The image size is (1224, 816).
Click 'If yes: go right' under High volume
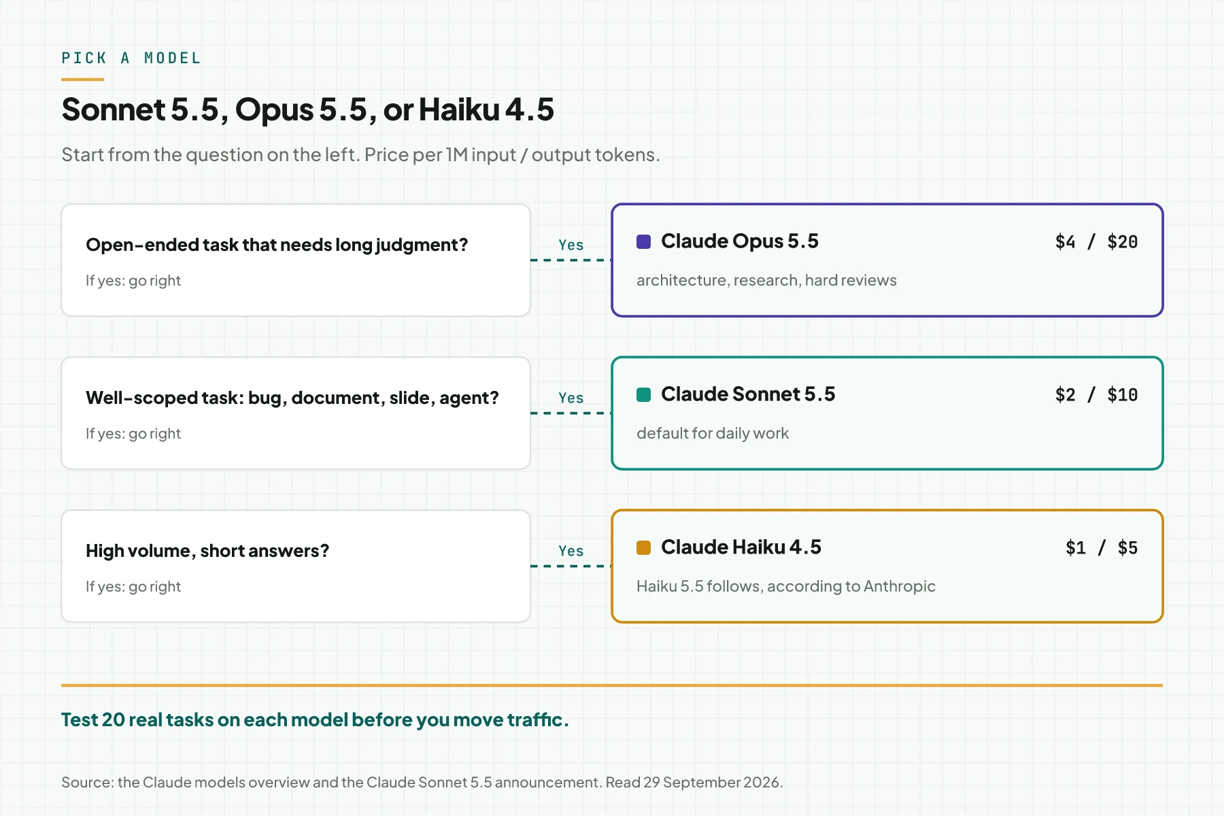133,587
